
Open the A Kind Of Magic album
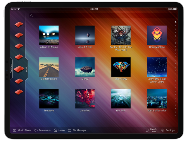(49, 35)
